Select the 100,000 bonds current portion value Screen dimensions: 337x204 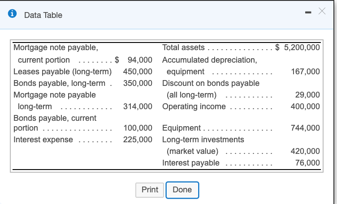[x=138, y=128]
